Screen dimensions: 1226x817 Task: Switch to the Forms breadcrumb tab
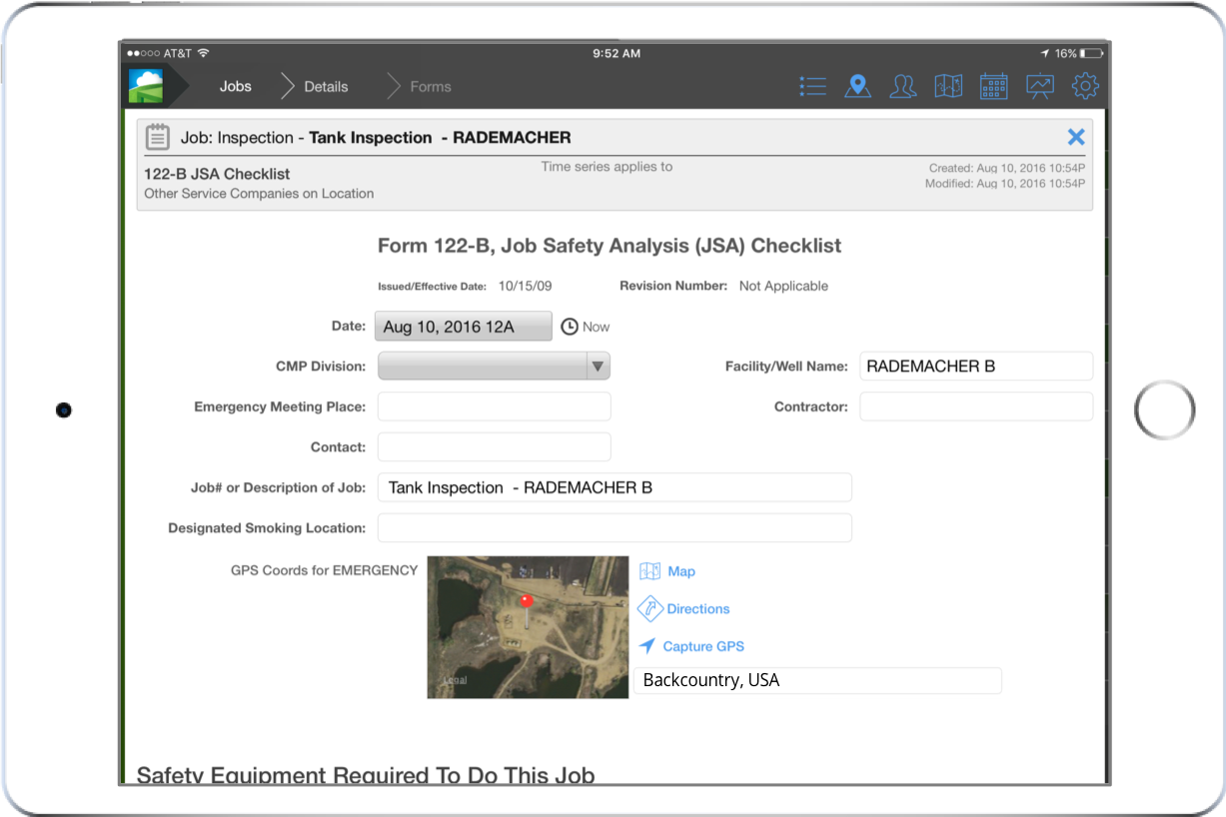click(431, 87)
